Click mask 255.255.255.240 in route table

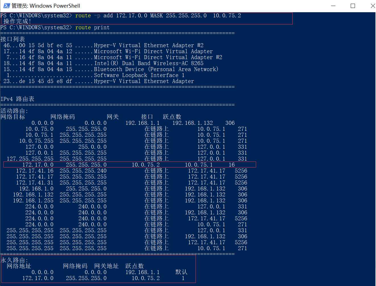click(x=83, y=171)
